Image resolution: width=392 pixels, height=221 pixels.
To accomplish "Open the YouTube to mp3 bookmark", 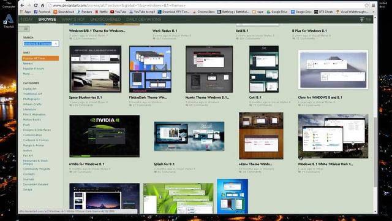I will pyautogui.click(x=142, y=12).
